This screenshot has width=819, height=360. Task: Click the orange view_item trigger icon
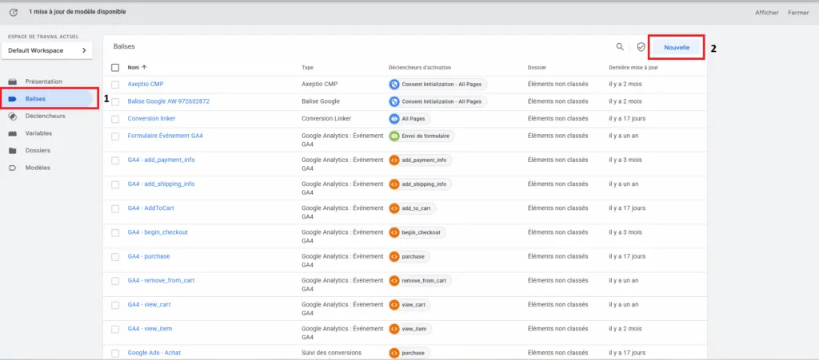(x=394, y=329)
